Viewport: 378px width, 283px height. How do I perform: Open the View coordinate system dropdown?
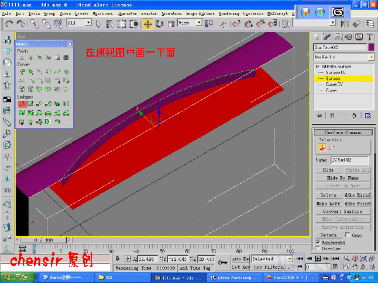[x=199, y=23]
